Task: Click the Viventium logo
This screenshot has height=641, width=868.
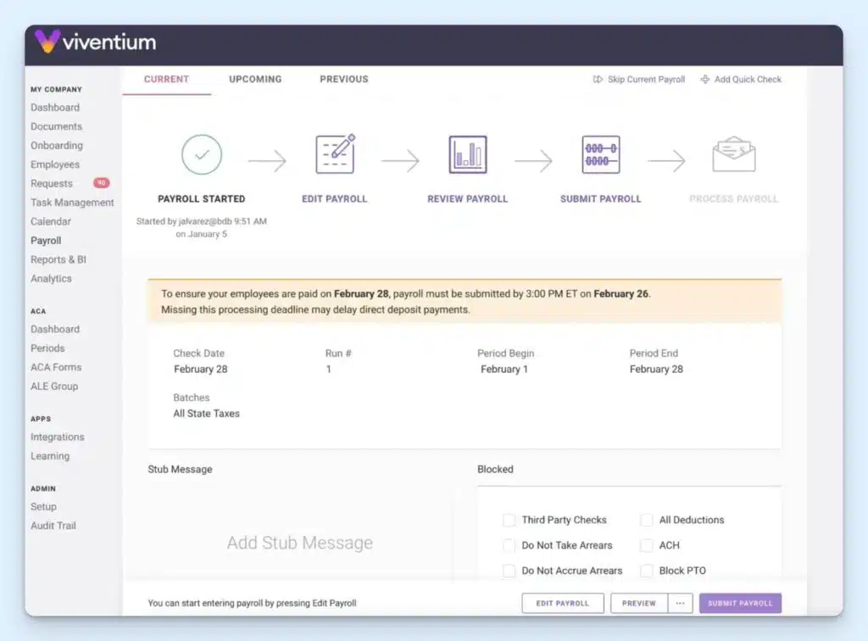Action: pyautogui.click(x=95, y=42)
